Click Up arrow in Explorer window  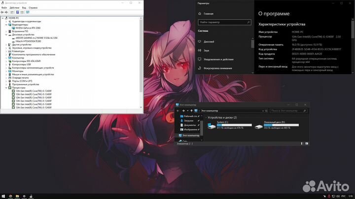191,111
